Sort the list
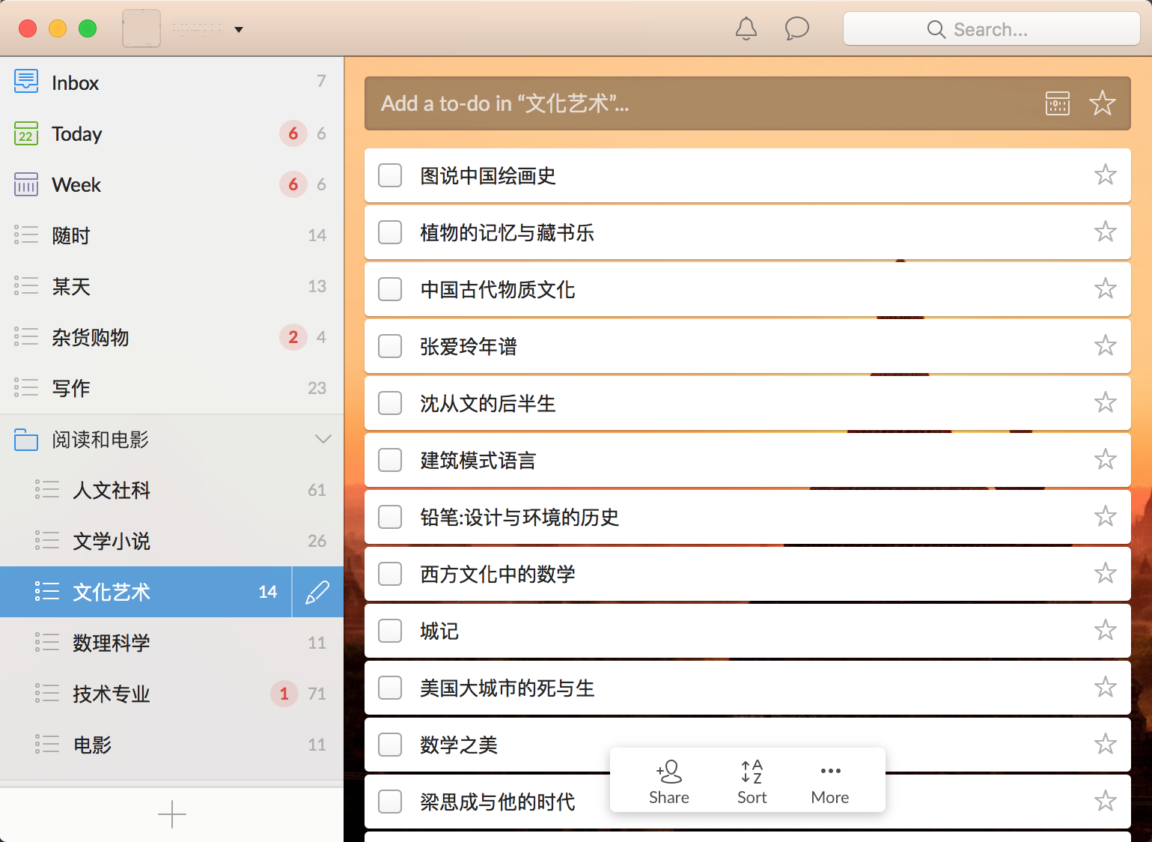The width and height of the screenshot is (1152, 842). [x=752, y=781]
